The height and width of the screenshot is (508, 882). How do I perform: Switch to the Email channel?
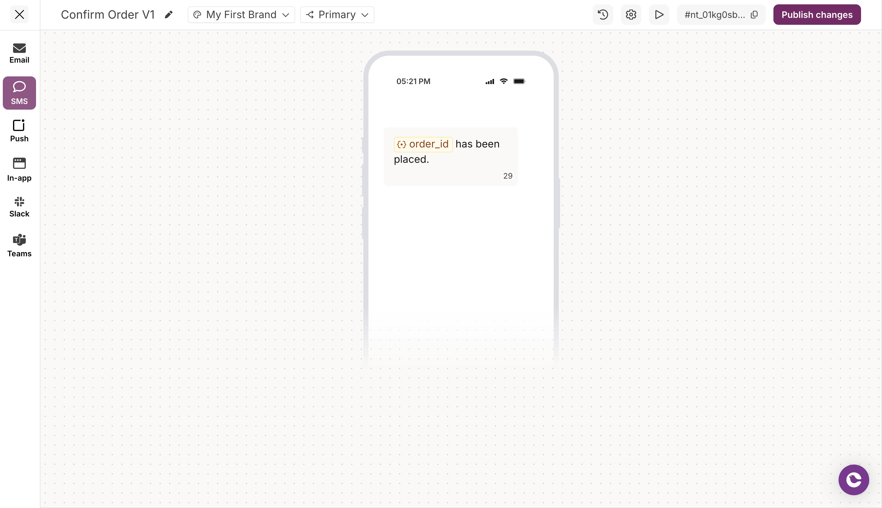19,53
